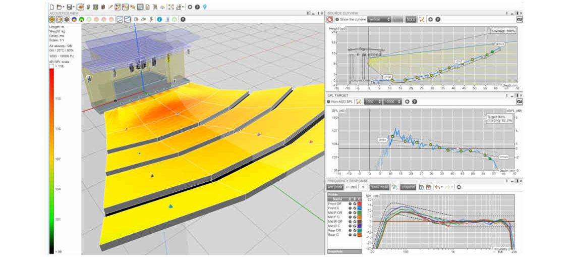Expand the Save icon dropdown arrow
This screenshot has width=571, height=257.
(x=74, y=7)
